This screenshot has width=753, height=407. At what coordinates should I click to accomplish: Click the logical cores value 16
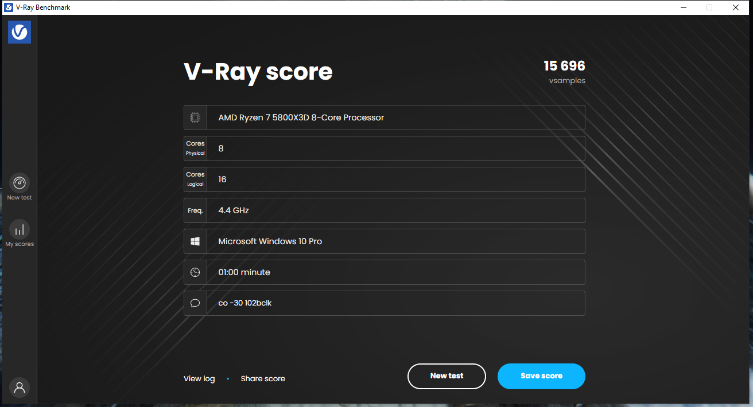click(x=222, y=179)
